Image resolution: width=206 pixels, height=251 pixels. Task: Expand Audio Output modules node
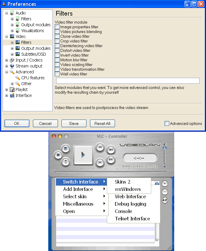pyautogui.click(x=12, y=25)
